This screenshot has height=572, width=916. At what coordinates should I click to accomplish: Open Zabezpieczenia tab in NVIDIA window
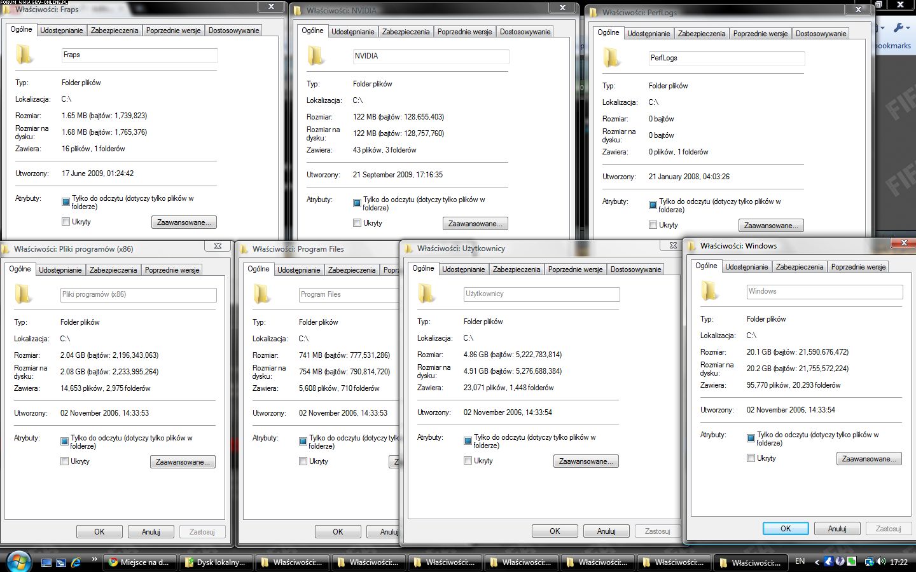406,32
